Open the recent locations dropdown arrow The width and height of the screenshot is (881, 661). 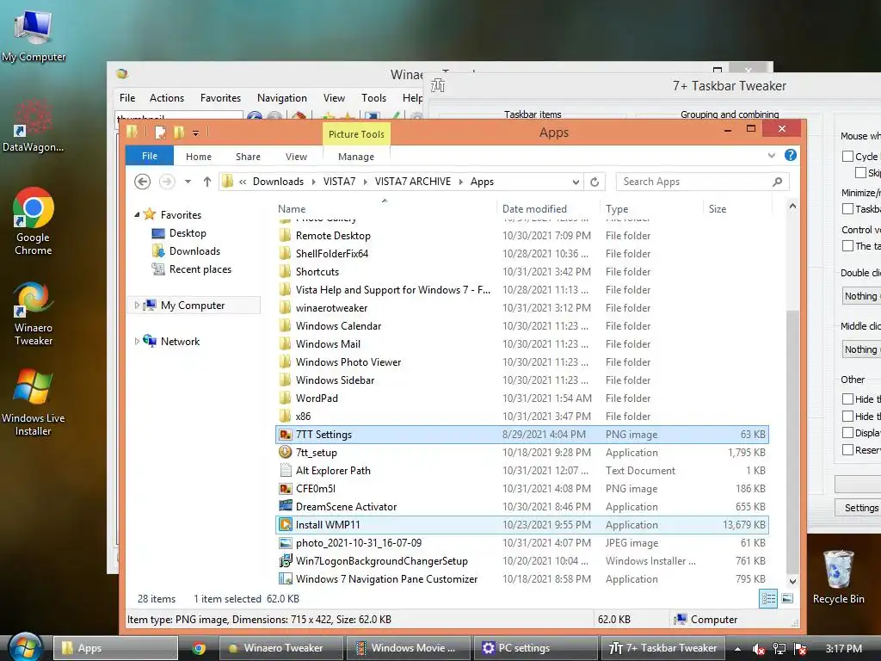(x=188, y=182)
